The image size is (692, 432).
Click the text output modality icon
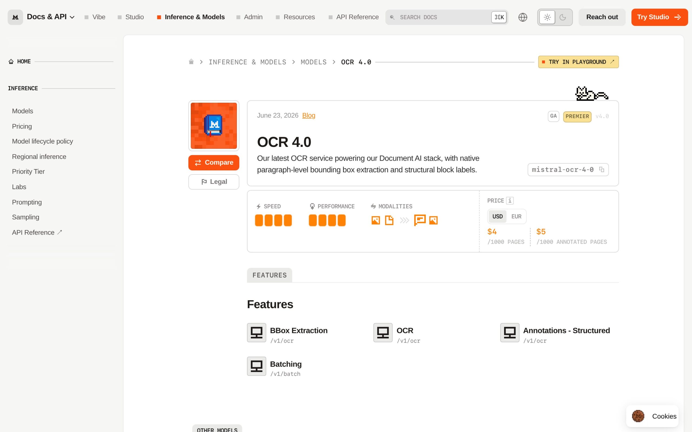420,220
